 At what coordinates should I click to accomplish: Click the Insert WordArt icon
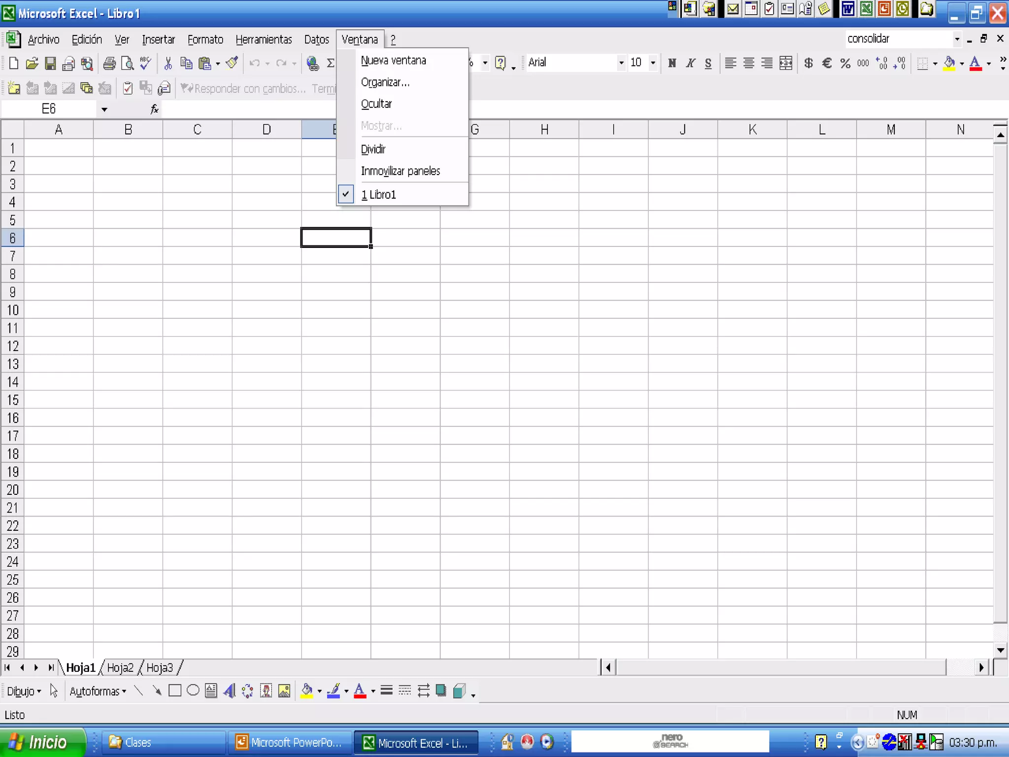pos(229,691)
